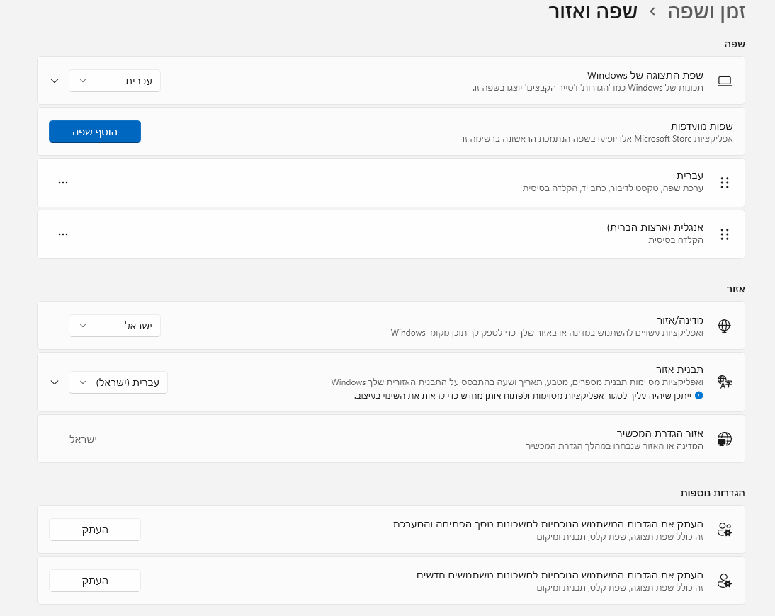Viewport: 775px width, 616px height.
Task: Expand the תבנית אזור section chevron
Action: tap(55, 382)
